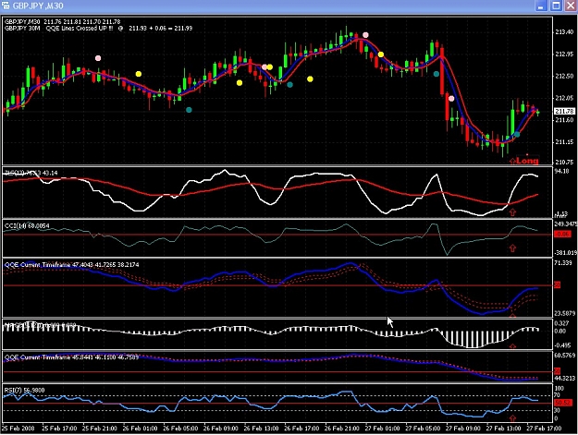Click time axis label '25 Feb 2008'

[x=18, y=429]
